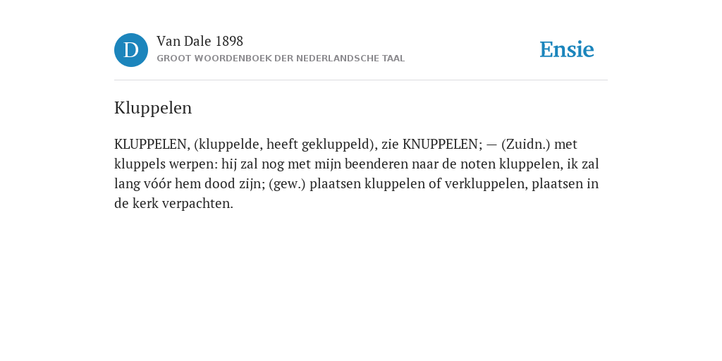Click the long dash separator after KNUPPELEN

click(491, 145)
